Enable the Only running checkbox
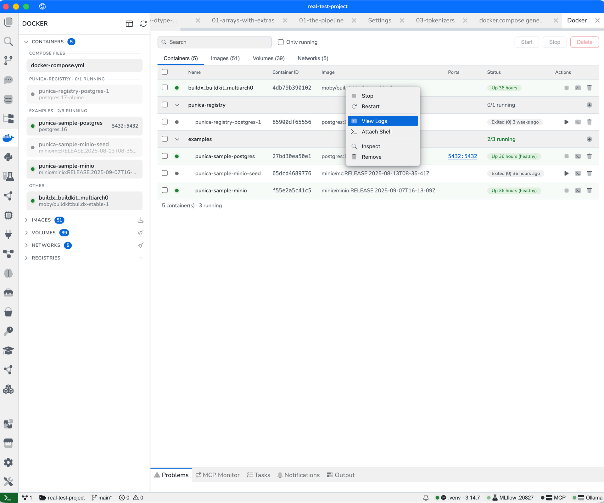Screen dimensions: 604x503 [281, 42]
